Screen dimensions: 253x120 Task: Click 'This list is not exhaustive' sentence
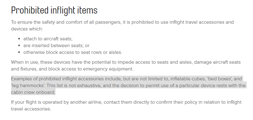74,86
